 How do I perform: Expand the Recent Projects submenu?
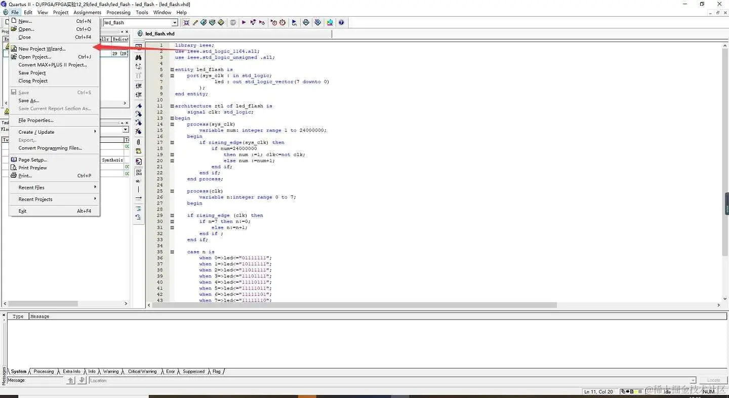pyautogui.click(x=54, y=199)
